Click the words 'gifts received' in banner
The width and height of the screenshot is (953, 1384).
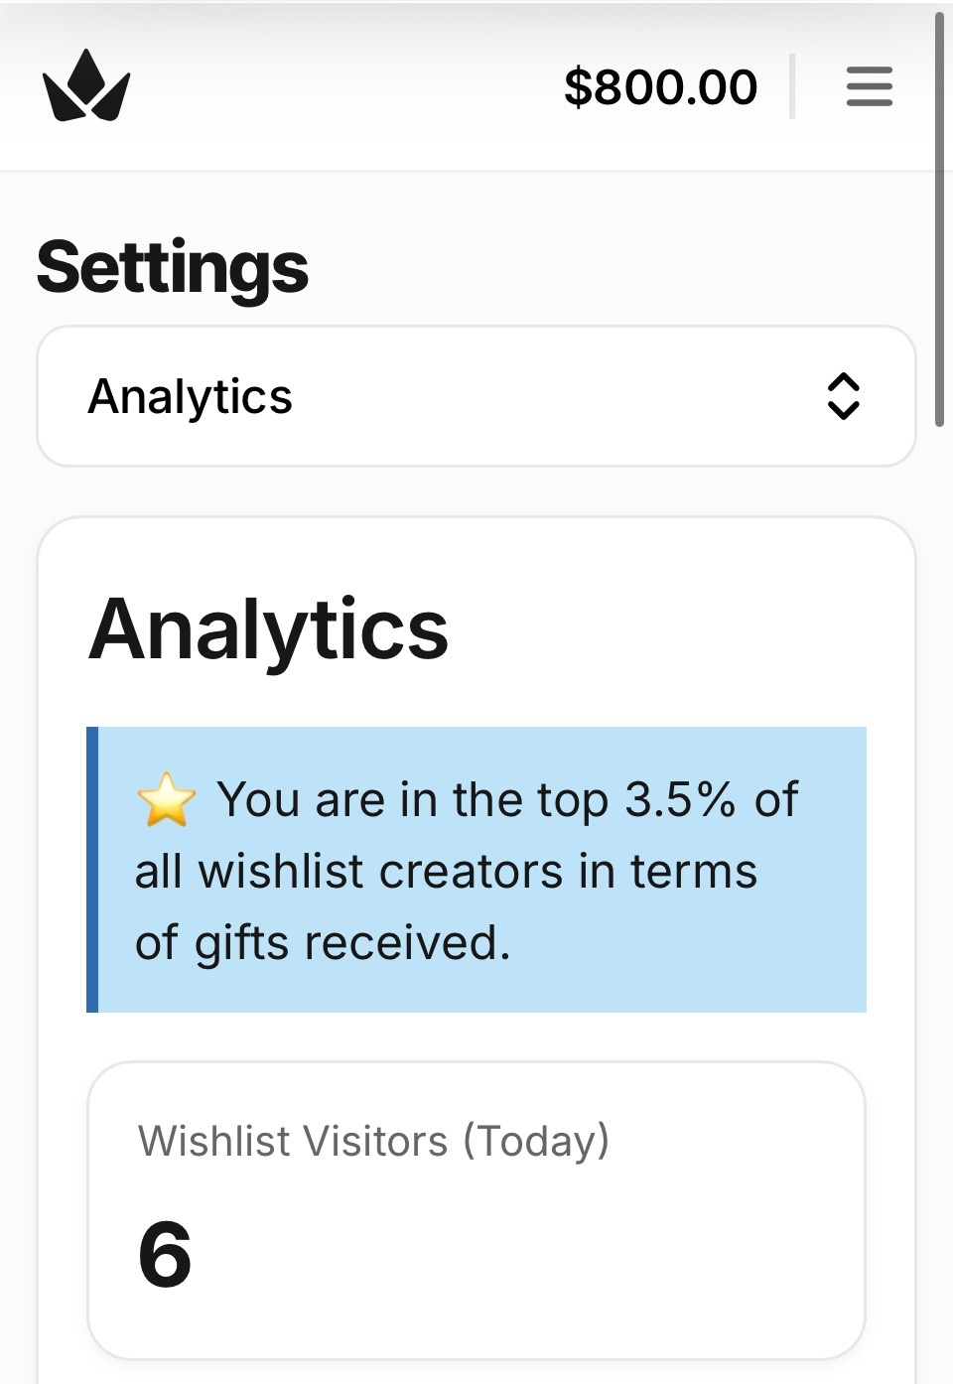point(352,942)
